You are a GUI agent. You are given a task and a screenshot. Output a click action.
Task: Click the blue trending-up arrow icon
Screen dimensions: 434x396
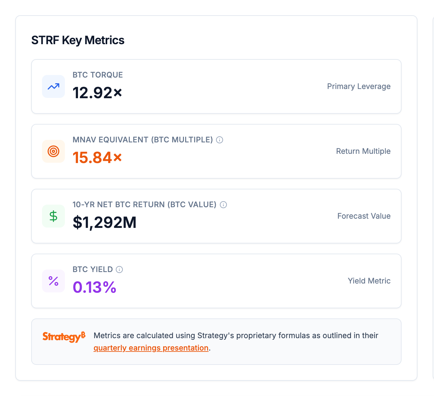[x=53, y=86]
